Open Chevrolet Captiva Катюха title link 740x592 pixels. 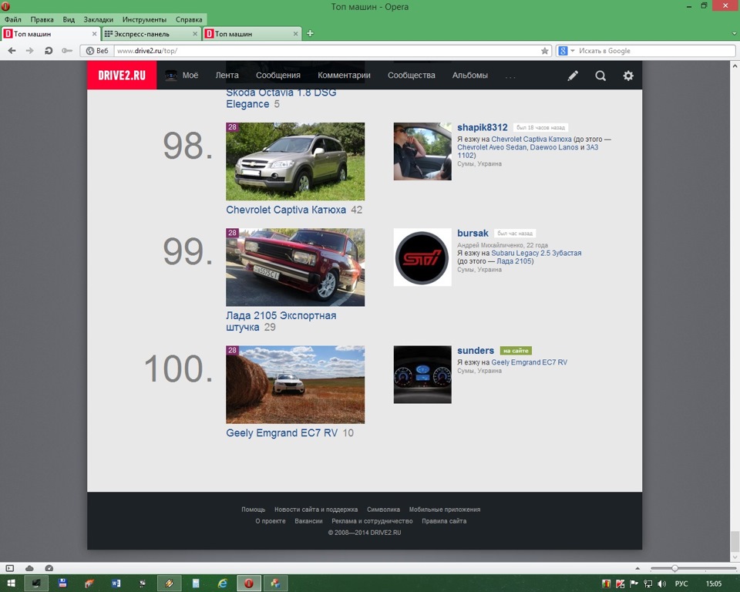pyautogui.click(x=286, y=210)
